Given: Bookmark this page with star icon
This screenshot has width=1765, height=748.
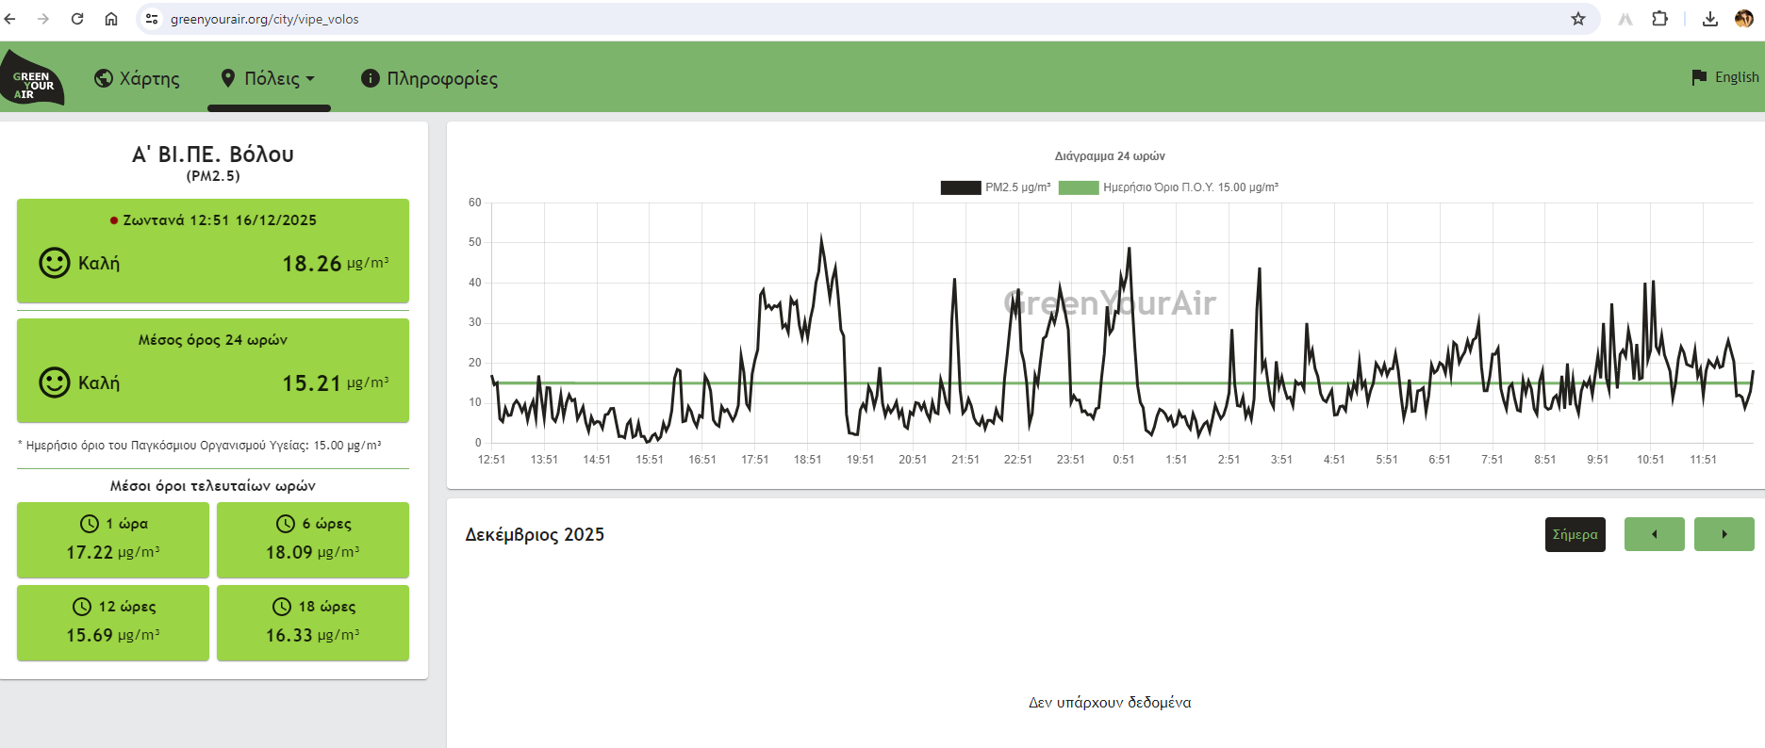Looking at the screenshot, I should coord(1577,19).
